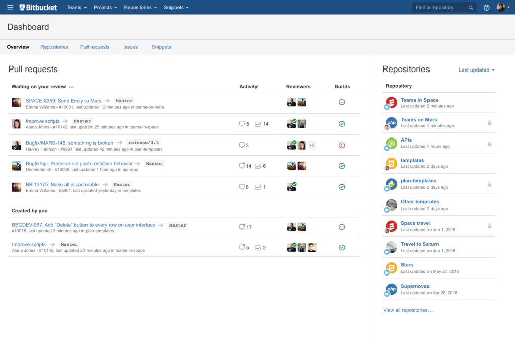Open Travel to Saturn repository

[x=420, y=244]
